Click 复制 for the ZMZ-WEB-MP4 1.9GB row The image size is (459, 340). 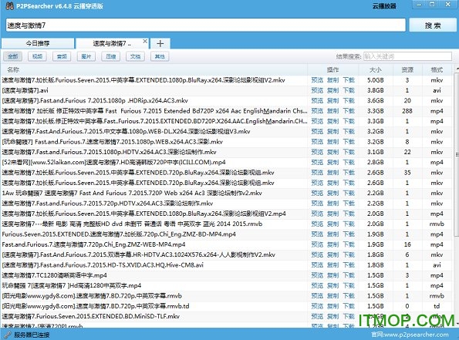pyautogui.click(x=332, y=244)
